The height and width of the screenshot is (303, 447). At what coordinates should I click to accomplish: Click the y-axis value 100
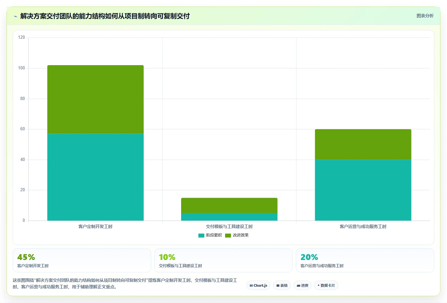tap(22, 68)
